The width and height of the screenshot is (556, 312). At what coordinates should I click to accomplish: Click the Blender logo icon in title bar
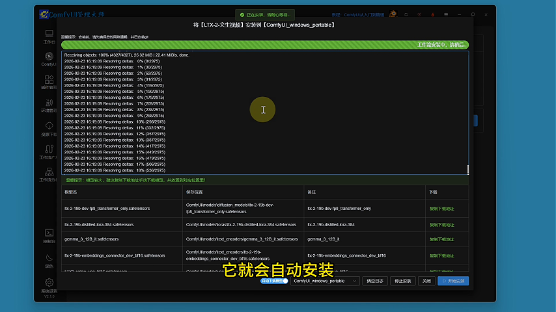tap(393, 14)
